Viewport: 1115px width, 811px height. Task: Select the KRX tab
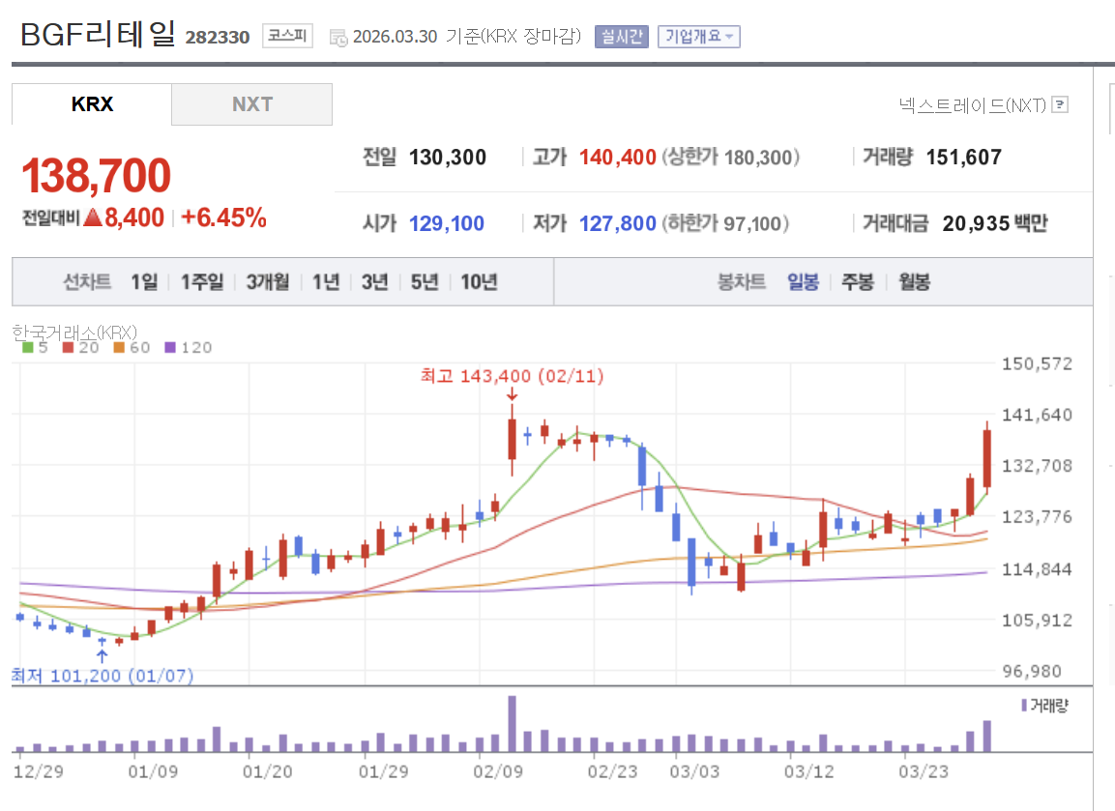coord(92,103)
